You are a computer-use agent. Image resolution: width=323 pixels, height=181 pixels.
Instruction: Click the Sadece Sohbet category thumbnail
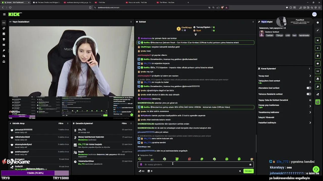point(261,33)
